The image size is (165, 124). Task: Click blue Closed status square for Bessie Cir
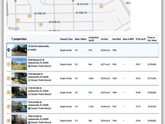29,66
